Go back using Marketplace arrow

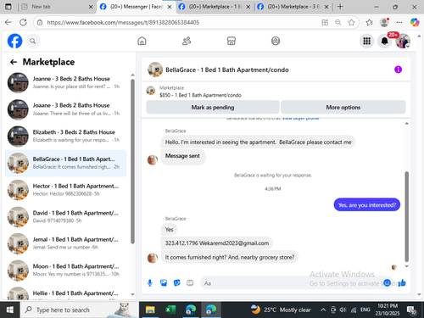(14, 62)
